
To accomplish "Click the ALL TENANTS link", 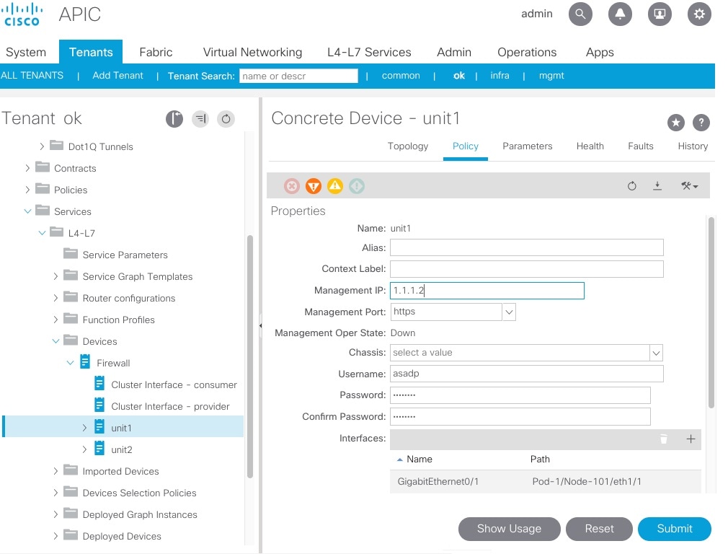I will pyautogui.click(x=32, y=75).
